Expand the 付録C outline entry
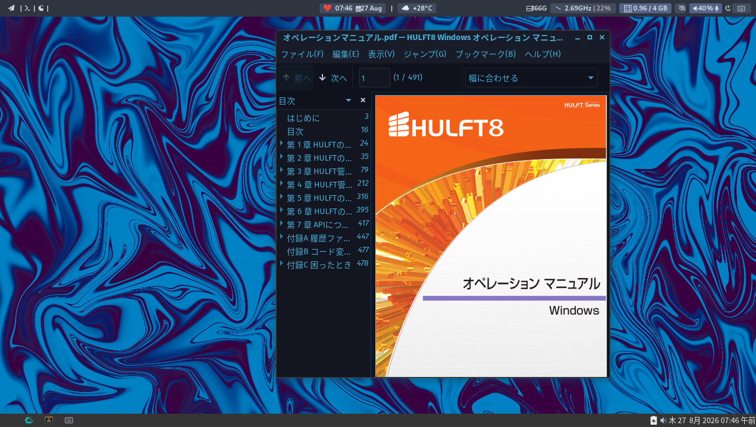 (282, 264)
